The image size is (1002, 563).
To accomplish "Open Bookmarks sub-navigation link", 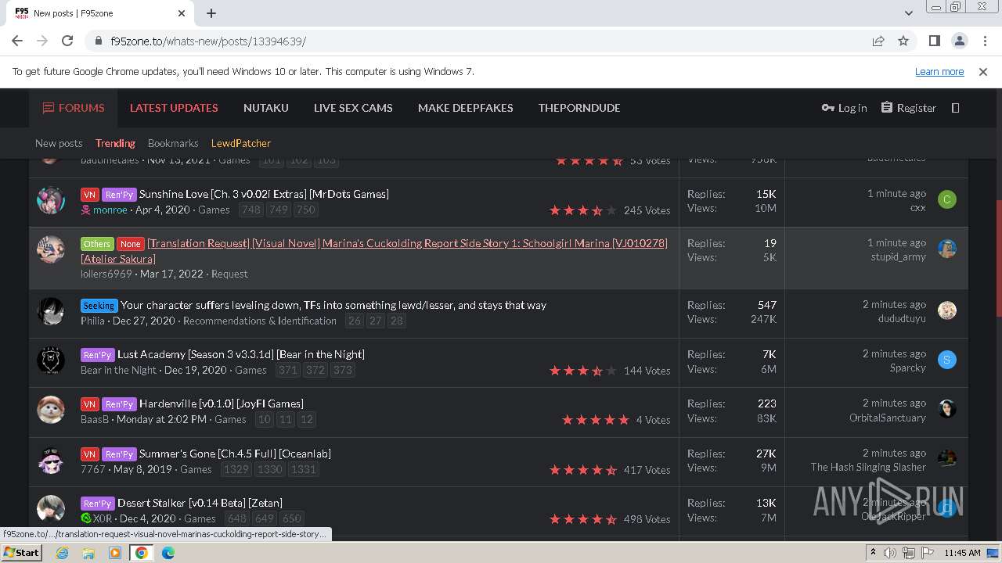I will point(173,143).
